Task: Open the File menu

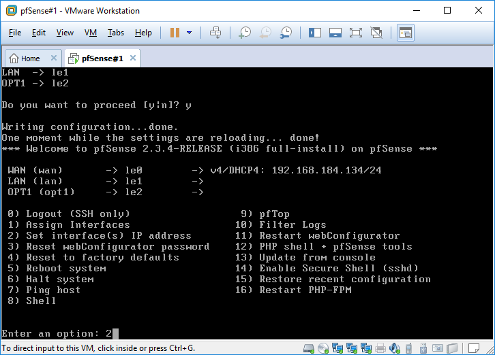Action: pyautogui.click(x=15, y=33)
